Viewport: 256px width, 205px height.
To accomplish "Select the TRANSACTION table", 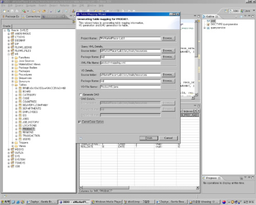I will [31, 136].
